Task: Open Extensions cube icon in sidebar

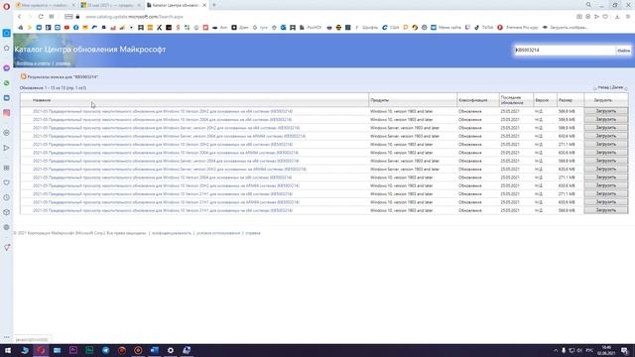Action: [7, 212]
